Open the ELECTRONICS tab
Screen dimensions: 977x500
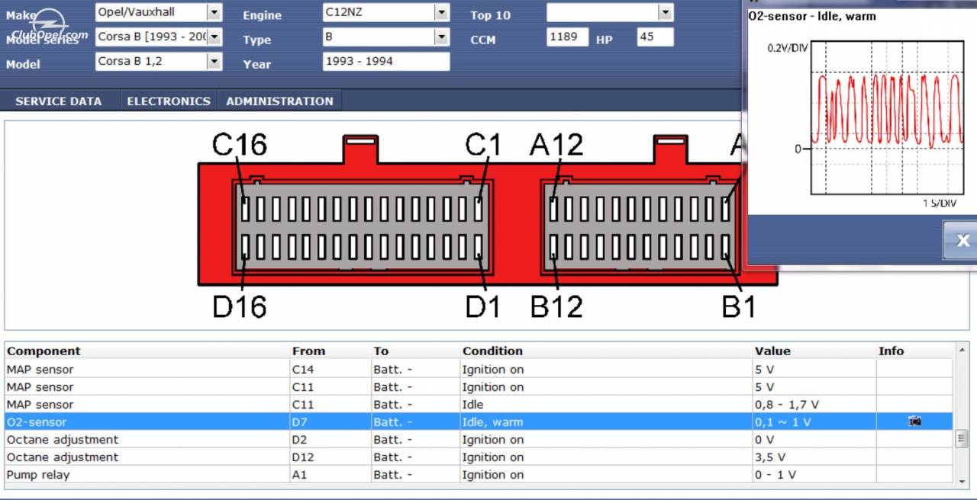click(x=169, y=101)
